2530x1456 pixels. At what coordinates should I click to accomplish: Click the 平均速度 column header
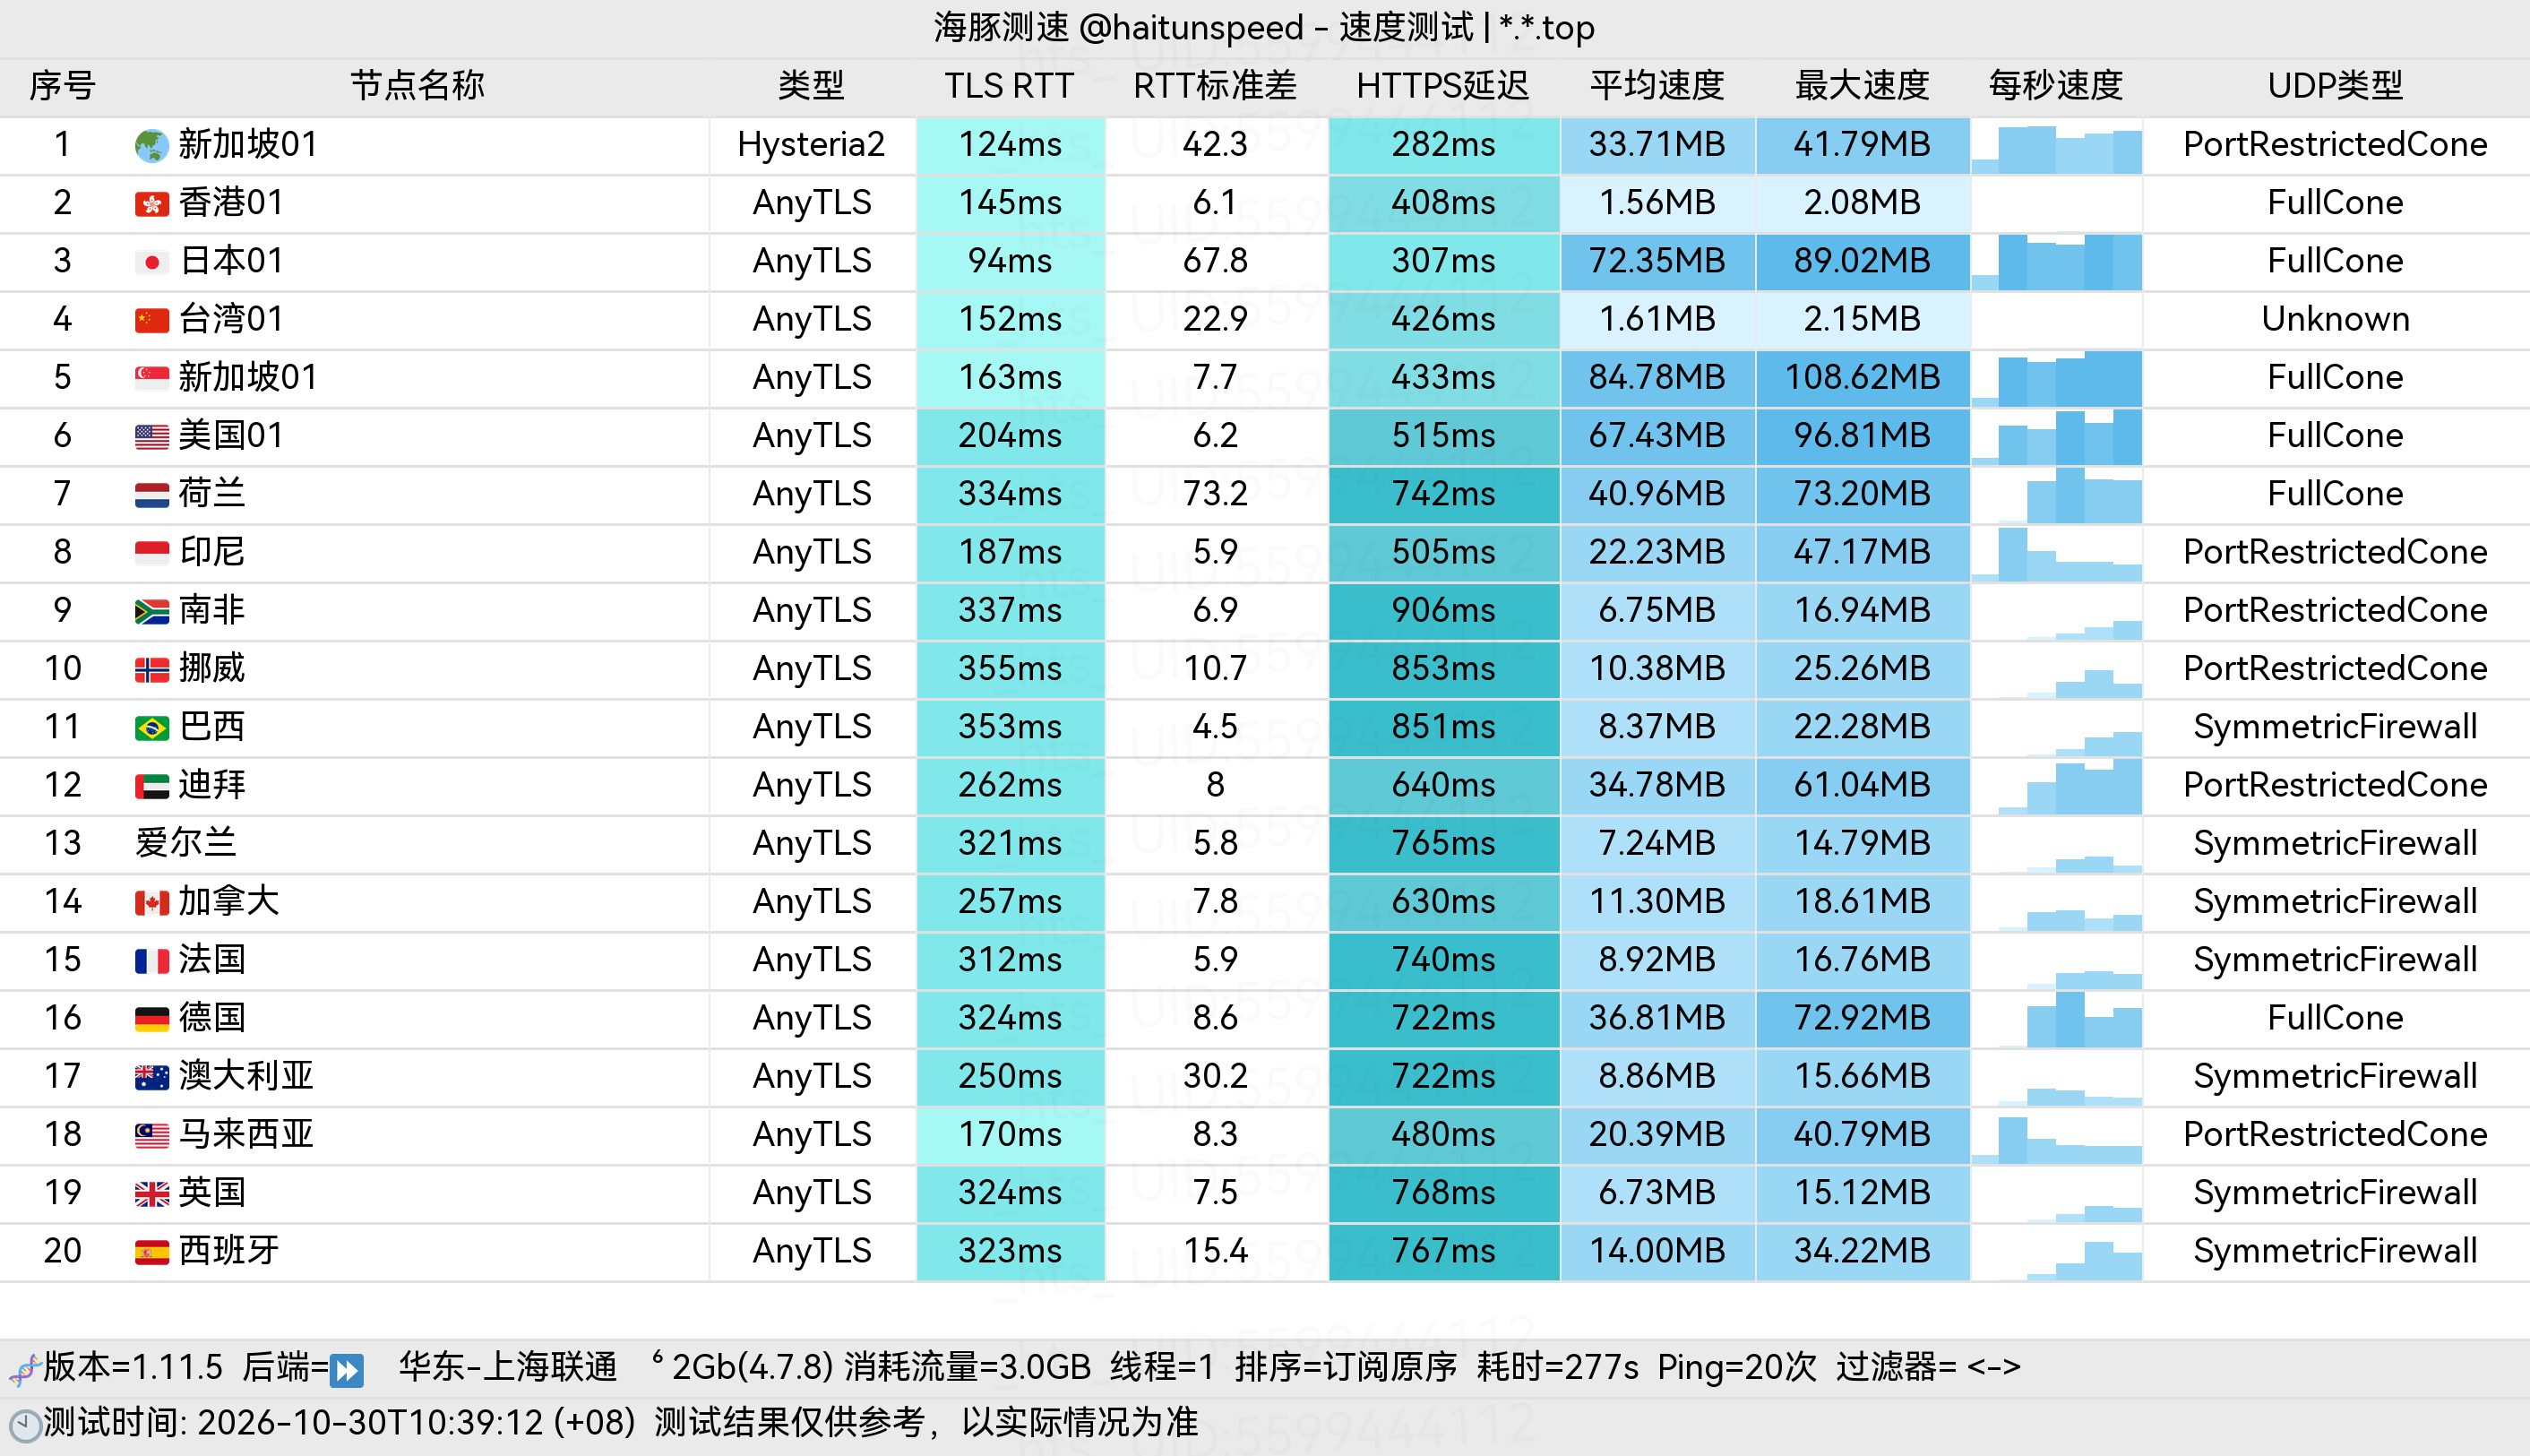click(x=1657, y=86)
